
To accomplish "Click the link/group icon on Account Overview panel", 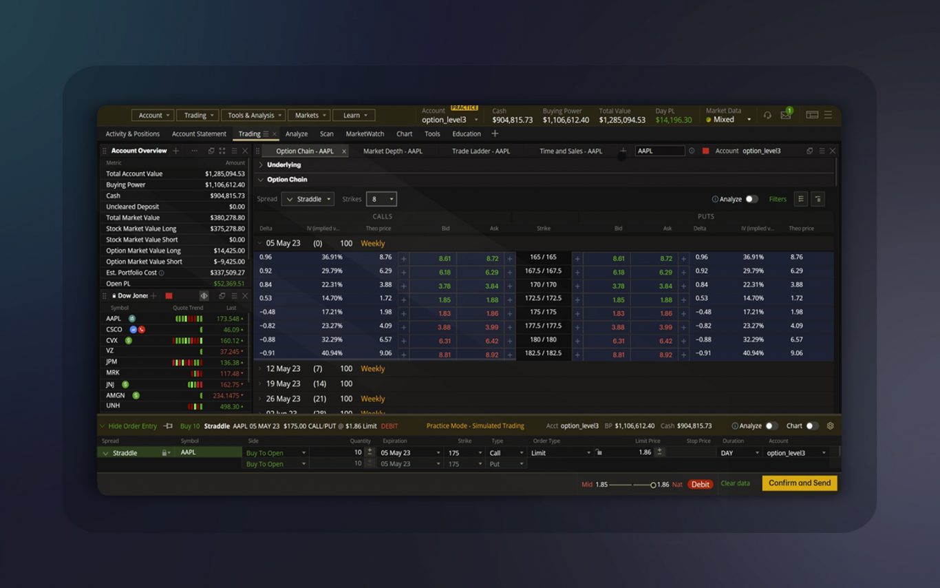I will (x=211, y=150).
